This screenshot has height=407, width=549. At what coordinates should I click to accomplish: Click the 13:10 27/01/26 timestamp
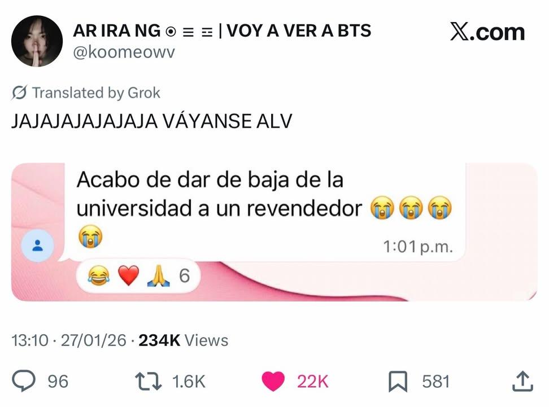coord(69,340)
